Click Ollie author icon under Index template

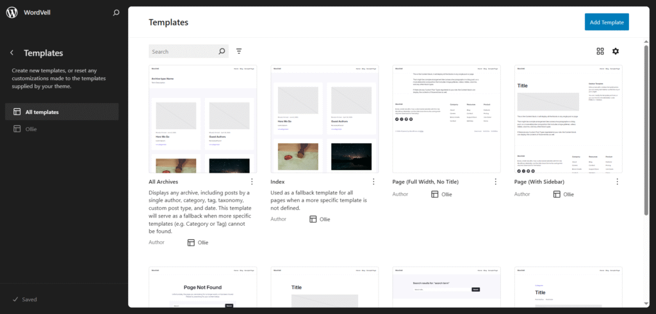tap(313, 219)
